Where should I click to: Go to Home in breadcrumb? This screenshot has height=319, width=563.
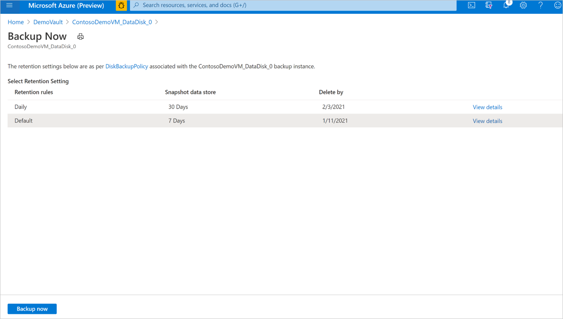coord(16,22)
